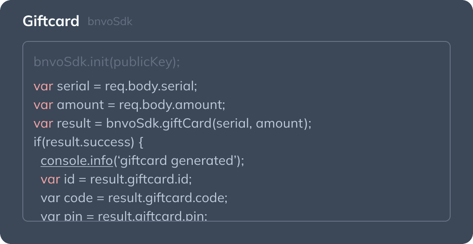Screen dimensions: 473x244
Task: Click the Giftcard title heading
Action: tap(51, 21)
